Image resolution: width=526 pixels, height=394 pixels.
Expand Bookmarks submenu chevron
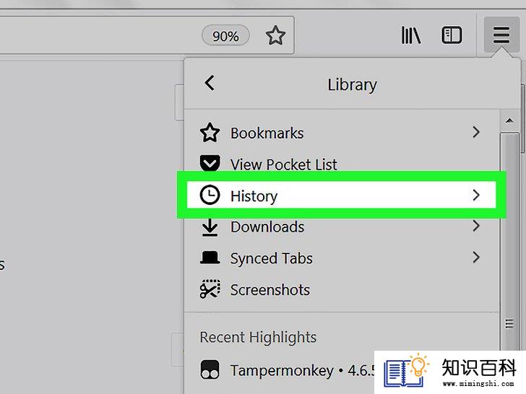[x=476, y=132]
